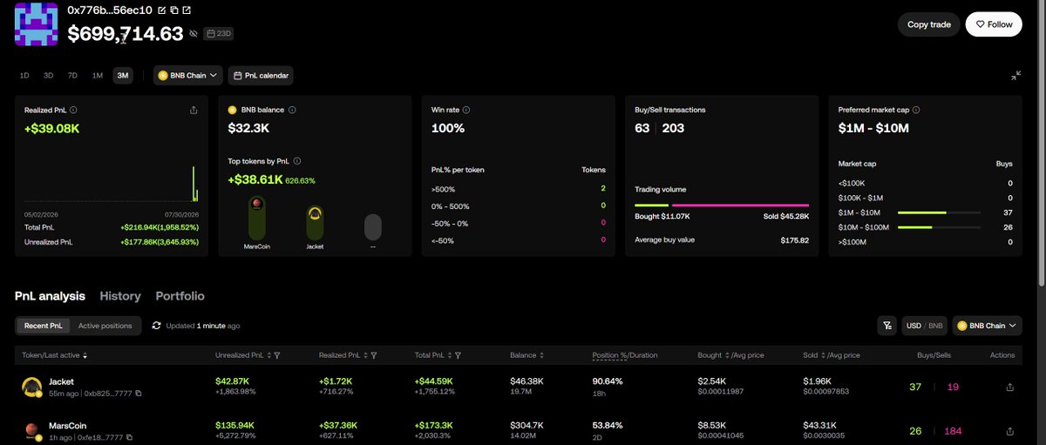Viewport: 1046px width, 445px height.
Task: Click the Copy trade button
Action: [x=929, y=24]
